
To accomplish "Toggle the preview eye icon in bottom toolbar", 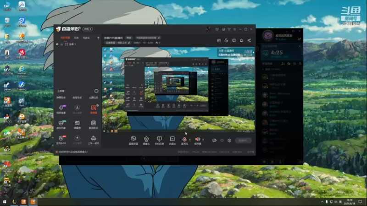I will point(222,141).
